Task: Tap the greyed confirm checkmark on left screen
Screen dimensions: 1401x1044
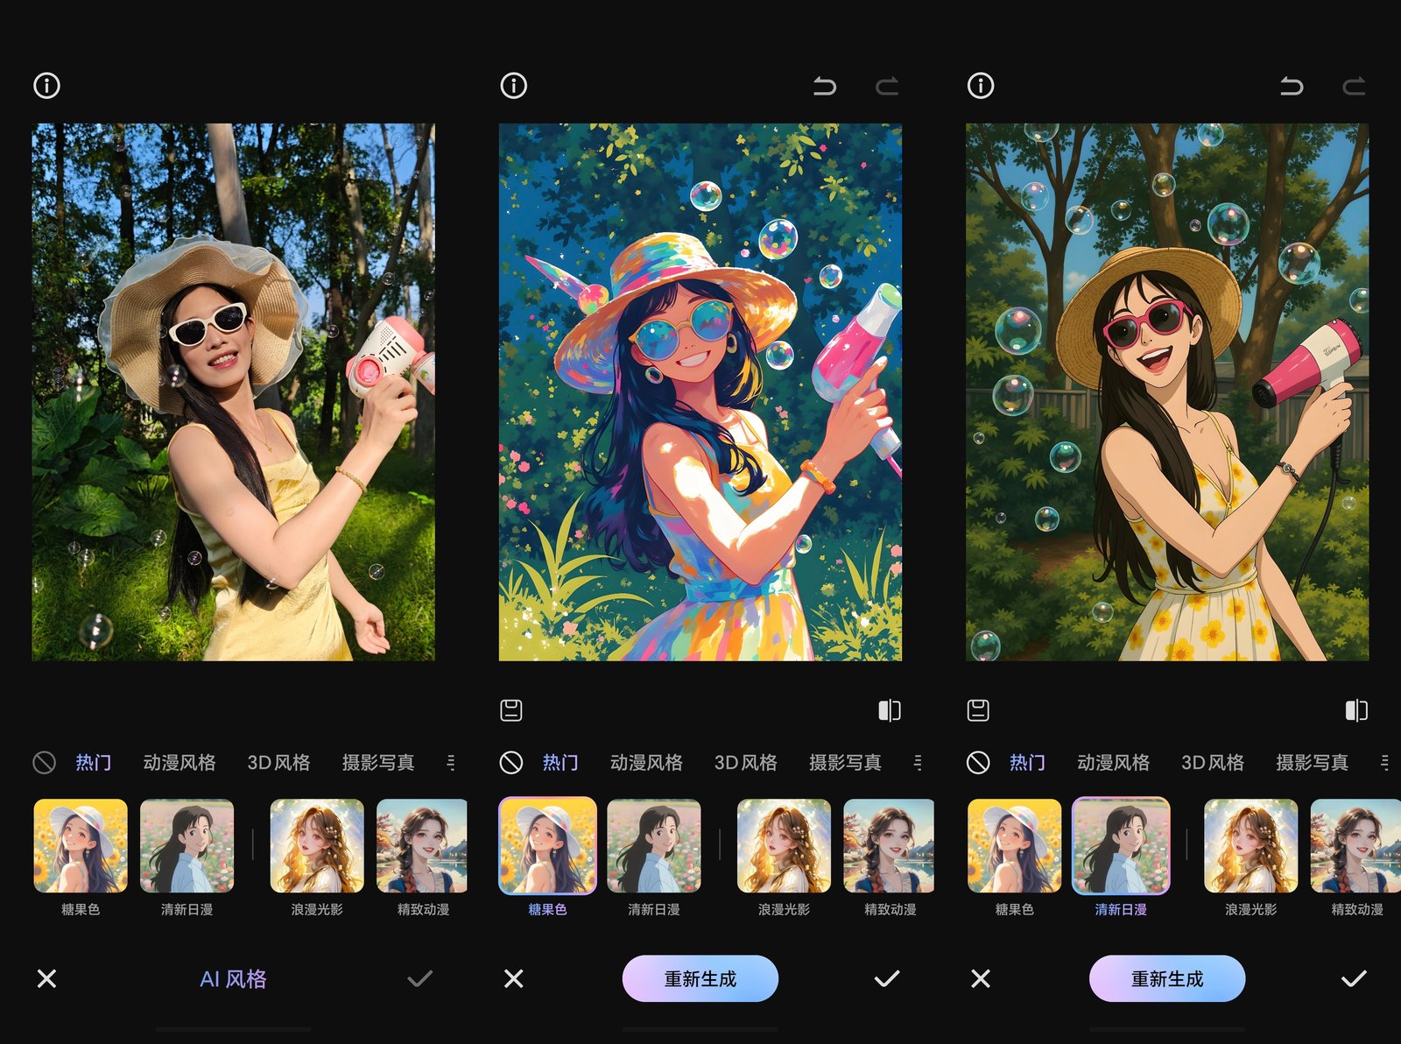Action: click(x=420, y=978)
